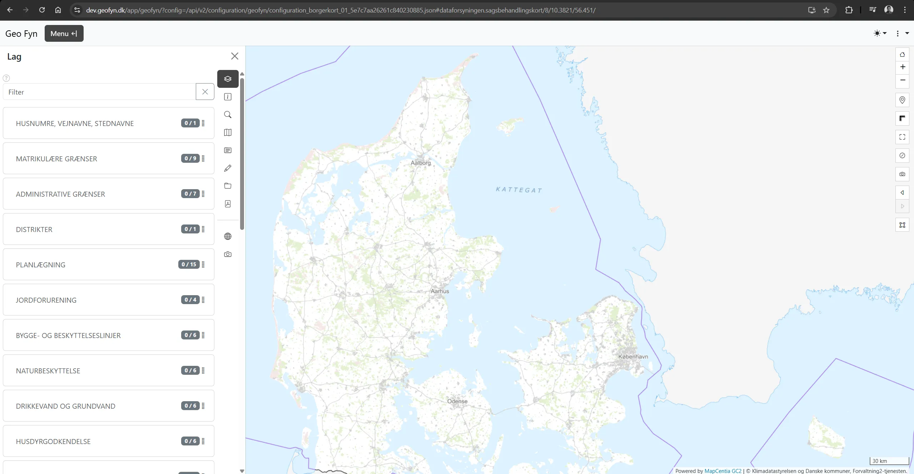The width and height of the screenshot is (914, 474).
Task: Expand the JORDFORURENING layer group
Action: coord(46,300)
